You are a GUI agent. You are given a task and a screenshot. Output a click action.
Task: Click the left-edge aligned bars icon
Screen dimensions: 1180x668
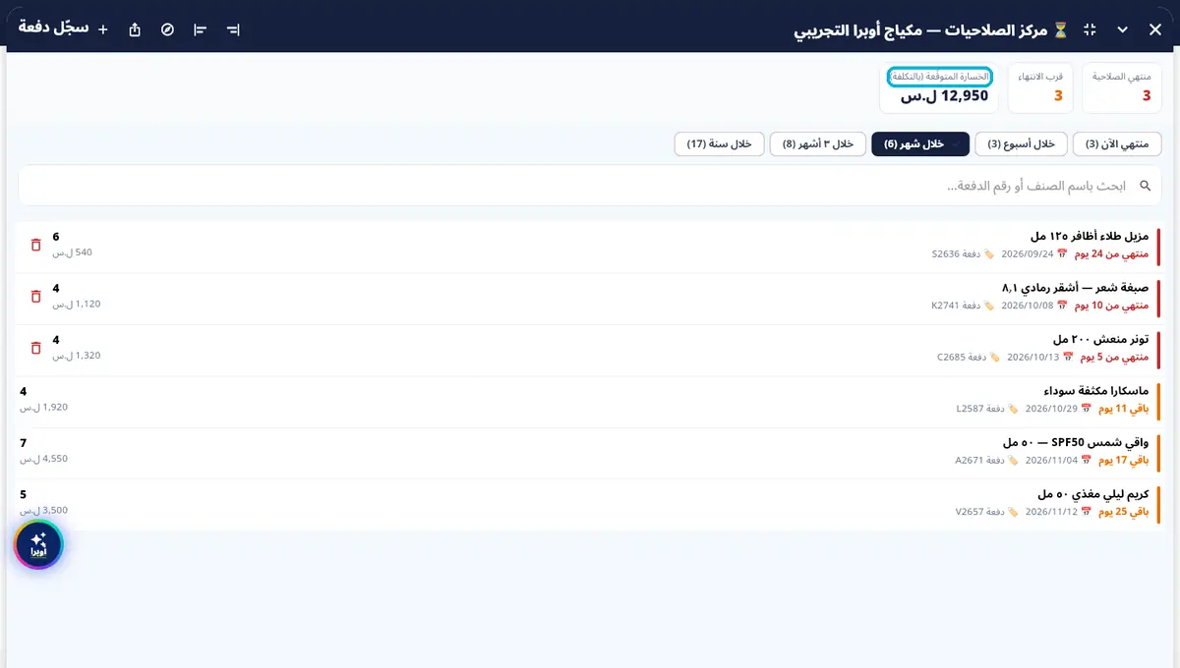pyautogui.click(x=201, y=29)
